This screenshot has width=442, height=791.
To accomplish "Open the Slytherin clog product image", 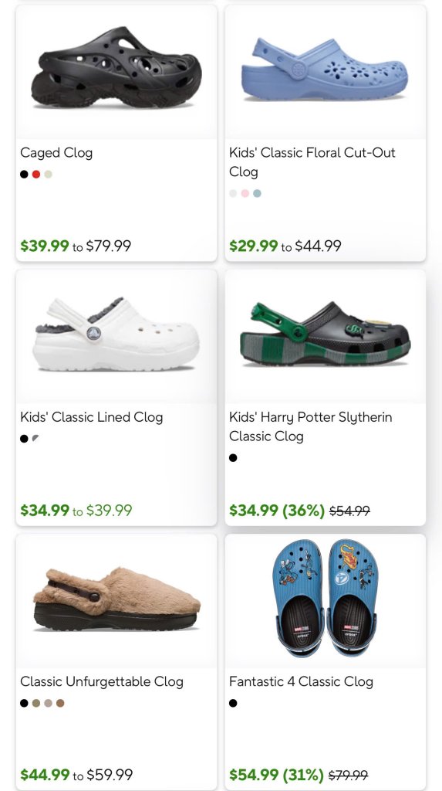I will 325,334.
